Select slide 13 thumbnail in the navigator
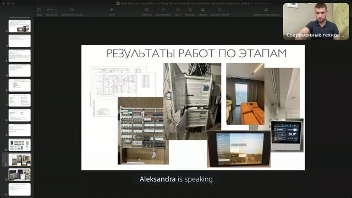Viewport: 352px width, 198px height. [x=20, y=189]
